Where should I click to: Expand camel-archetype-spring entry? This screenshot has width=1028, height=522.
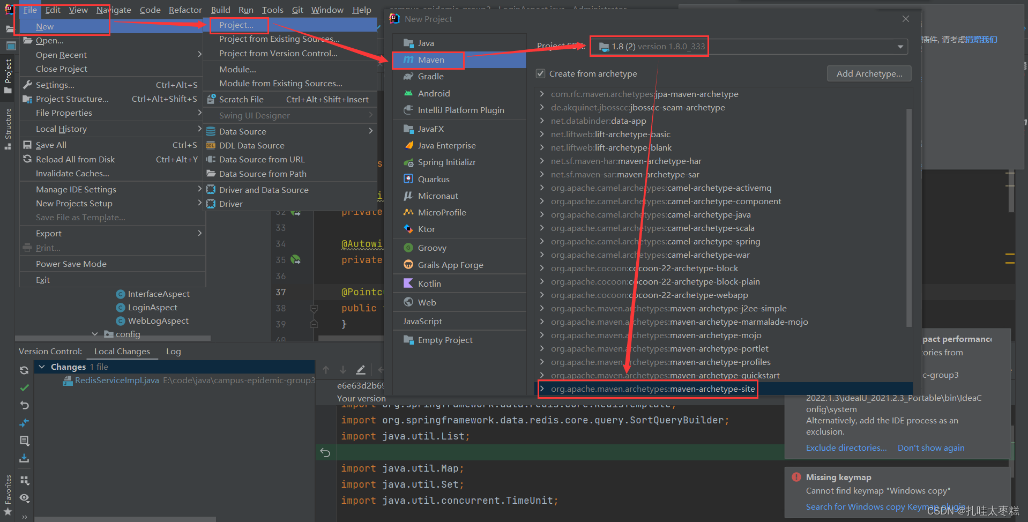point(542,241)
